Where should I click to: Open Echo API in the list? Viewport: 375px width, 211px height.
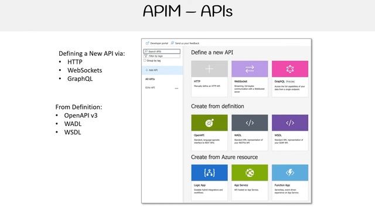click(x=150, y=87)
